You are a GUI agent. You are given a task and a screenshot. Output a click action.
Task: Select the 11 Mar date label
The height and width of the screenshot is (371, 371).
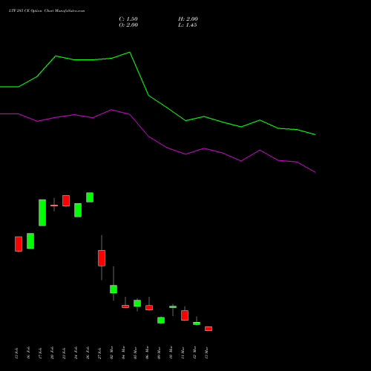coord(183,352)
